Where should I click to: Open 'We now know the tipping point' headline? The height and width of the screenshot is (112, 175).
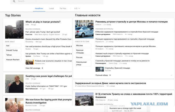click(x=49, y=101)
